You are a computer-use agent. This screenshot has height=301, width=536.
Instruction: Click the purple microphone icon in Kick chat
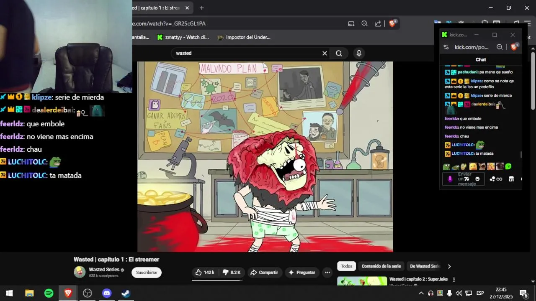coord(450,179)
